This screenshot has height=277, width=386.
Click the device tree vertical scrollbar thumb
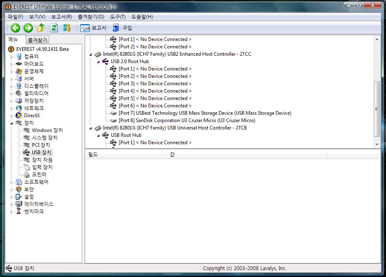(x=377, y=109)
